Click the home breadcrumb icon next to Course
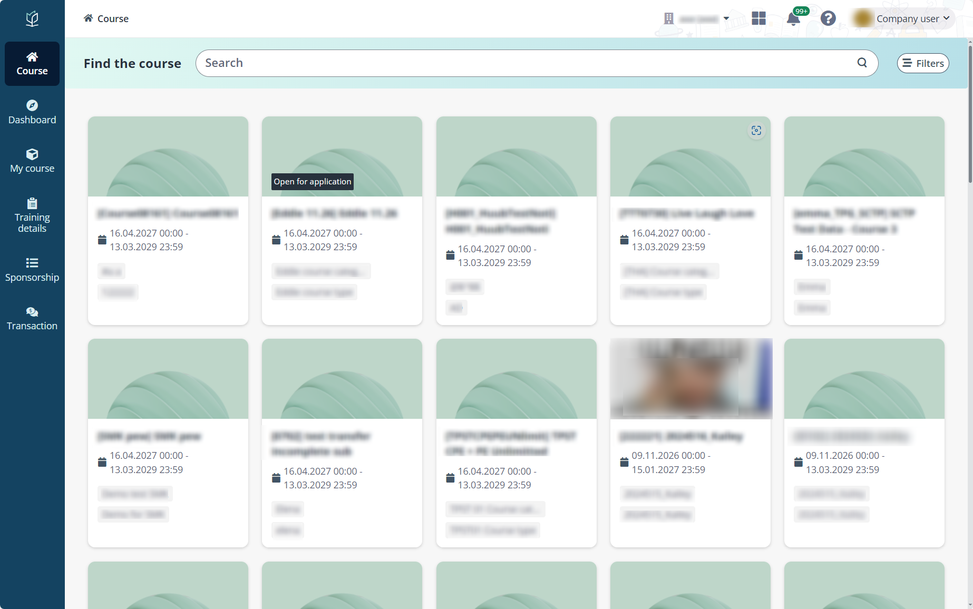 coord(88,17)
